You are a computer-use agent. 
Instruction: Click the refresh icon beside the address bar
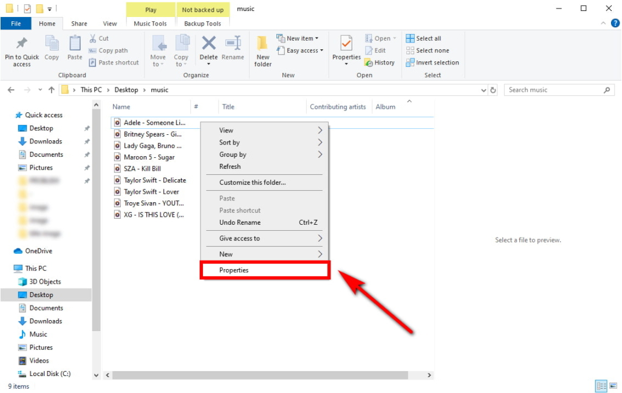(491, 89)
